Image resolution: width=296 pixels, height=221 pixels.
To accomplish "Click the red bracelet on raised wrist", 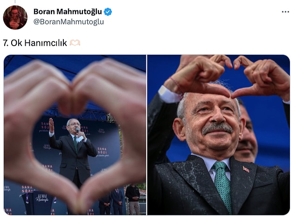I will [176, 84].
